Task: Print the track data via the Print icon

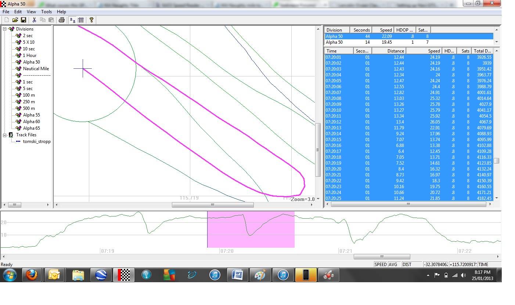Action: 62,20
